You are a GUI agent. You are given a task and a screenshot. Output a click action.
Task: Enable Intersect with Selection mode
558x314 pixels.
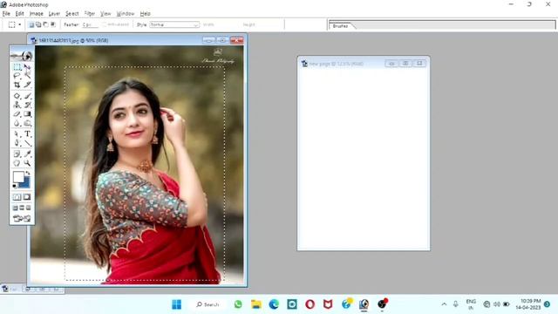pos(53,24)
